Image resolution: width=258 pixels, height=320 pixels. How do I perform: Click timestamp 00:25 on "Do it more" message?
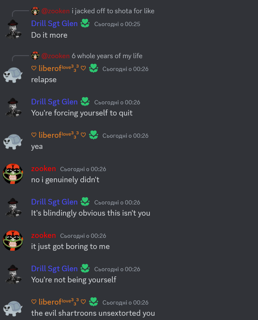tap(117, 24)
